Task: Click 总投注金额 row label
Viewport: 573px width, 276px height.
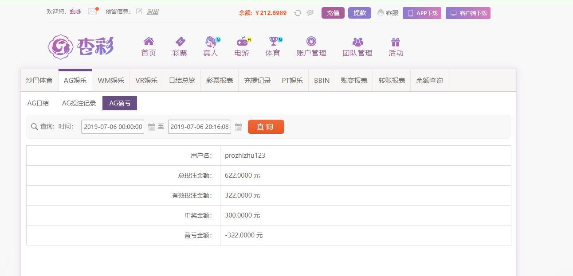Action: point(195,175)
